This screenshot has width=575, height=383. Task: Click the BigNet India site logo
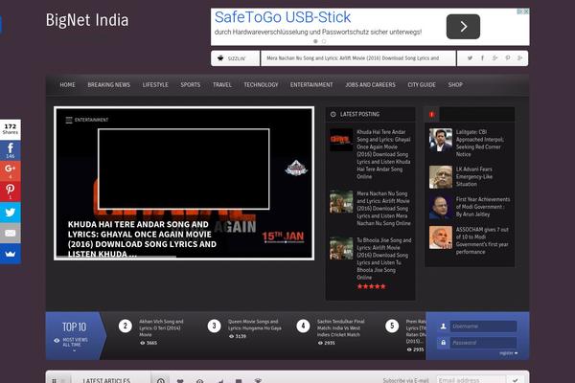87,20
